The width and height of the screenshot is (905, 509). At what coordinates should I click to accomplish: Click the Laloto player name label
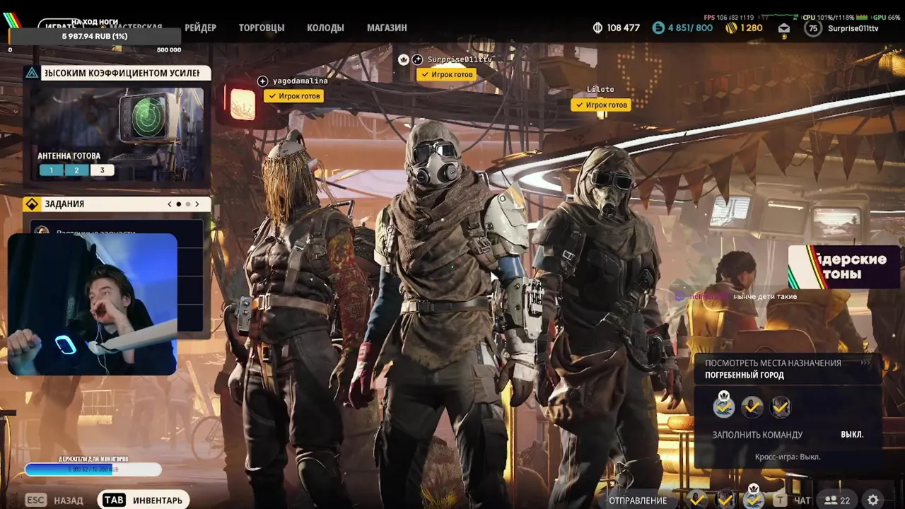(600, 90)
